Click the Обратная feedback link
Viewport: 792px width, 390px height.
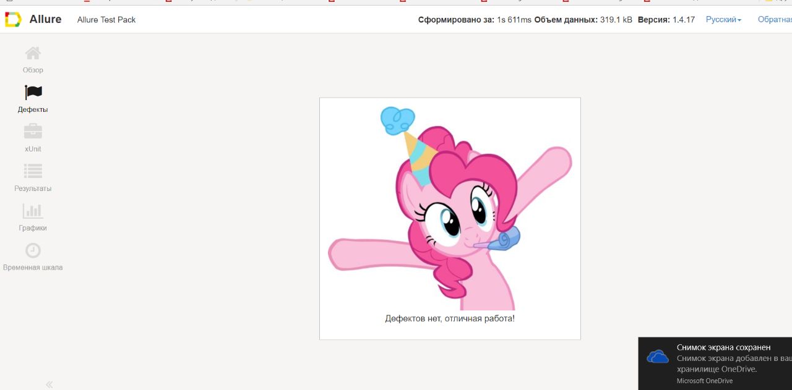point(775,20)
